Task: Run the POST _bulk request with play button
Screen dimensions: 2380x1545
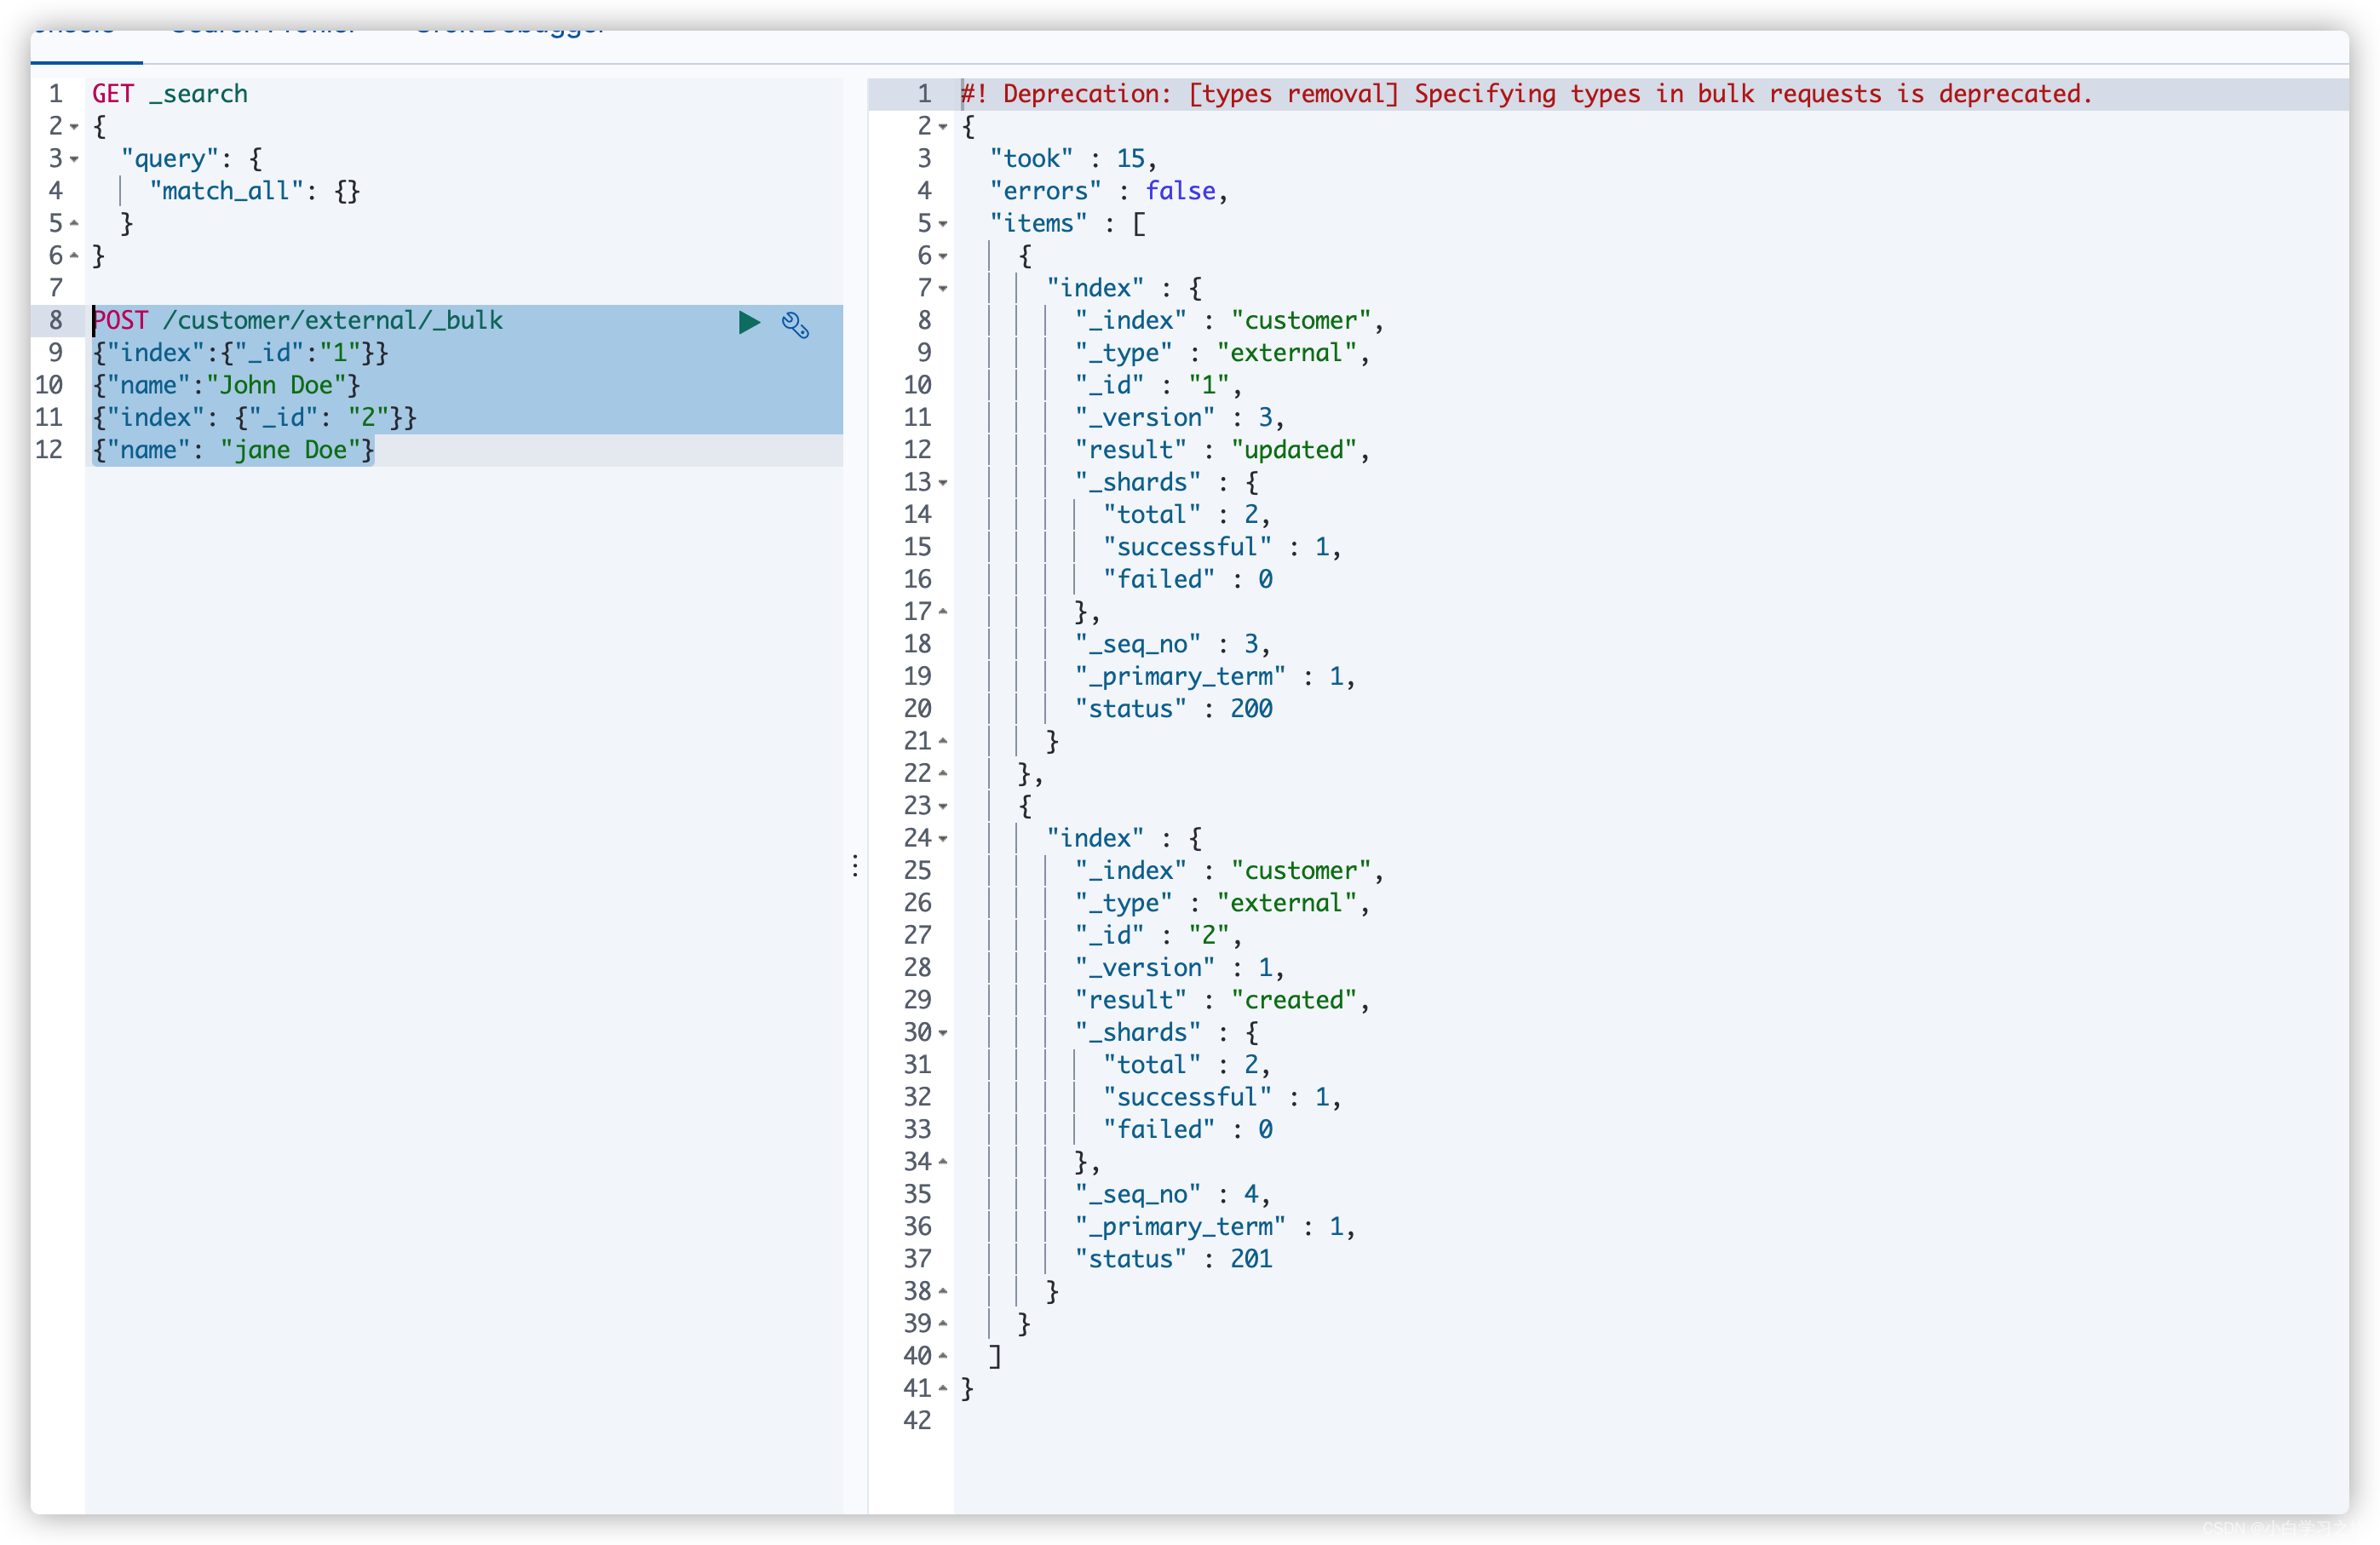Action: (748, 322)
